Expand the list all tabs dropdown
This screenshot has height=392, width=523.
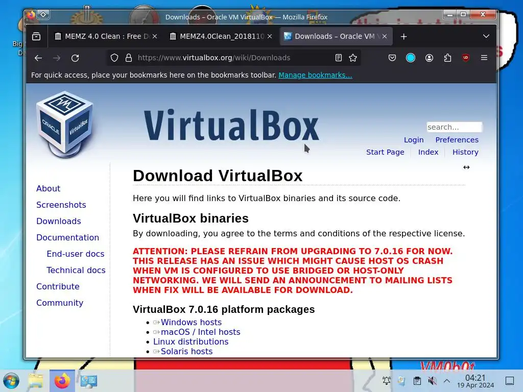pyautogui.click(x=486, y=36)
